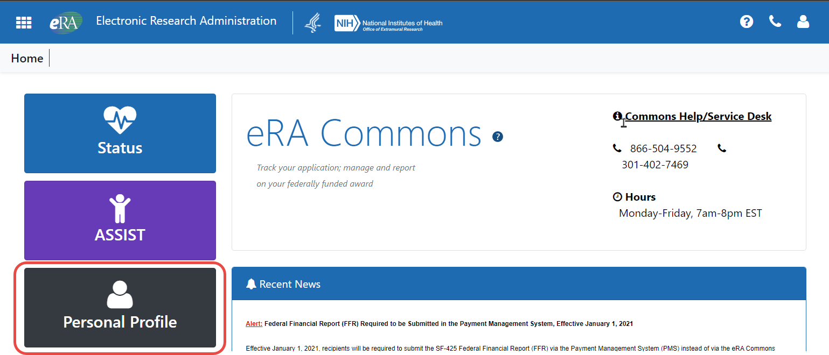
Task: Open the apps grid menu icon
Action: (x=24, y=23)
